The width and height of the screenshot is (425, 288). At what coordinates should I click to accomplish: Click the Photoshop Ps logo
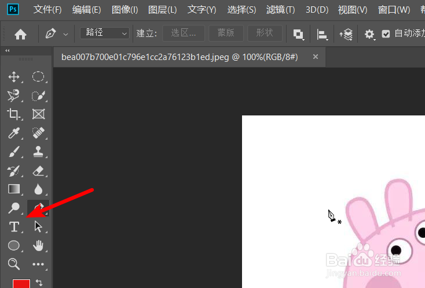coord(13,9)
